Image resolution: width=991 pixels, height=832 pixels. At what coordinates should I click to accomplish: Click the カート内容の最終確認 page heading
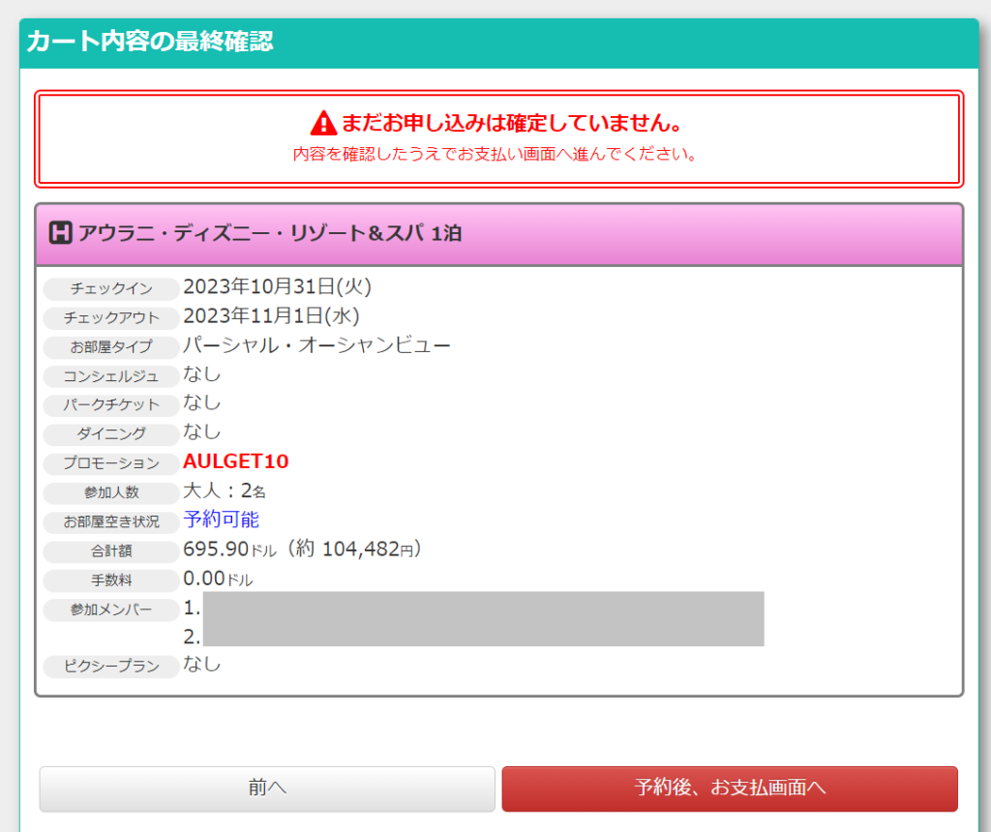point(150,42)
